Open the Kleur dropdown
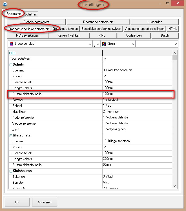Image resolution: width=186 pixels, height=211 pixels. [x=133, y=44]
